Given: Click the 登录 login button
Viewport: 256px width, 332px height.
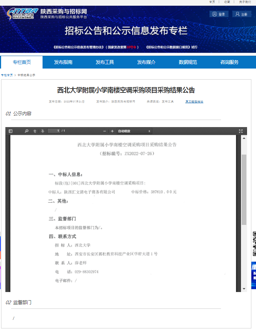Looking at the screenshot, I should pyautogui.click(x=218, y=14).
